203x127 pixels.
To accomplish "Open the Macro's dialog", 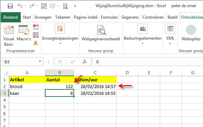I will pyautogui.click(x=24, y=33).
